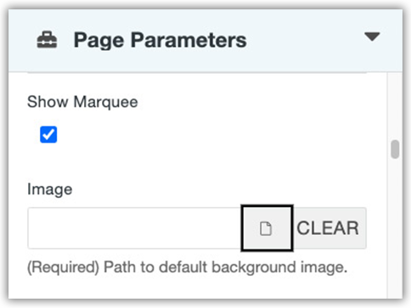Click the Required Path to default background hint
This screenshot has height=308, width=411.
187,267
